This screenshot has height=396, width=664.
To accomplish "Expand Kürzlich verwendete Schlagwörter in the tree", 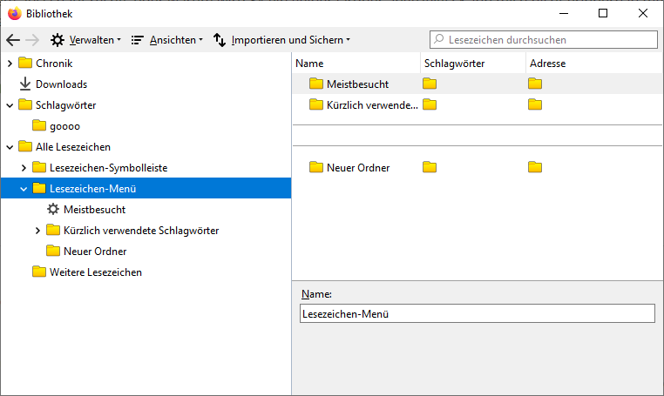I will pyautogui.click(x=37, y=231).
